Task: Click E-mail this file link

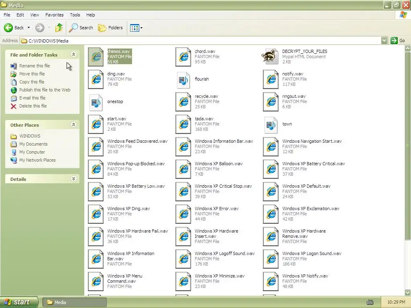Action: pyautogui.click(x=32, y=98)
